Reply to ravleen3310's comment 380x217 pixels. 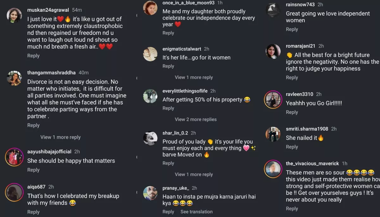(292, 112)
